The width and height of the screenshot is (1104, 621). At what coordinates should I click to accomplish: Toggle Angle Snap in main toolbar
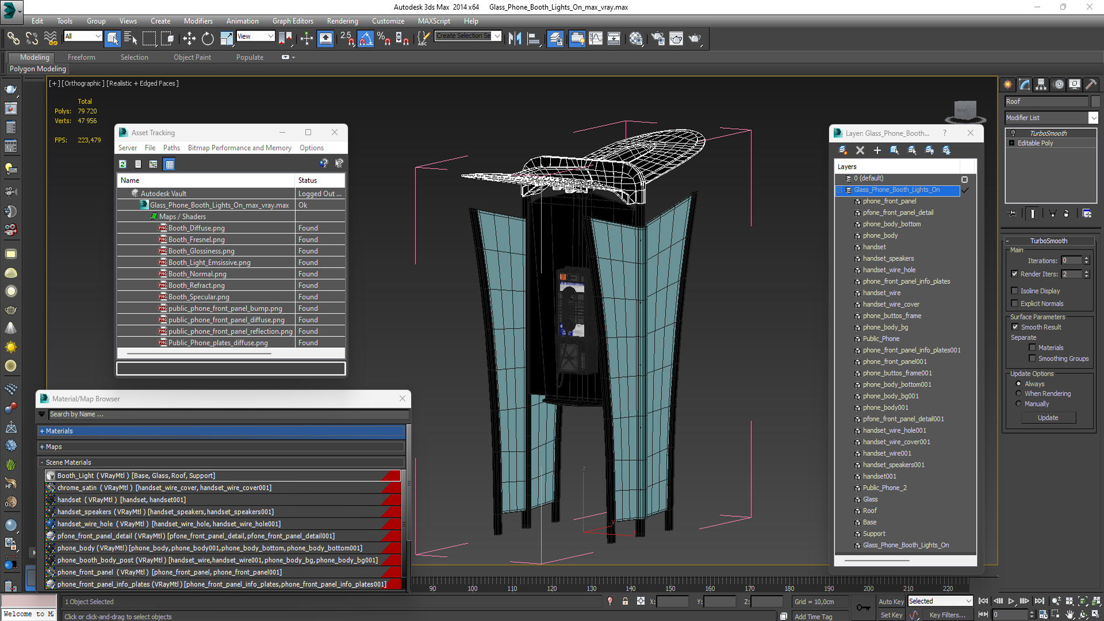click(366, 39)
